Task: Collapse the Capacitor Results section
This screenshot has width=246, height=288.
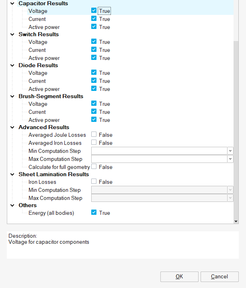Action: click(12, 3)
